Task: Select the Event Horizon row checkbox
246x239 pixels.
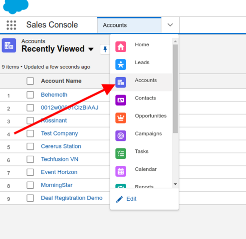Action: [30, 172]
